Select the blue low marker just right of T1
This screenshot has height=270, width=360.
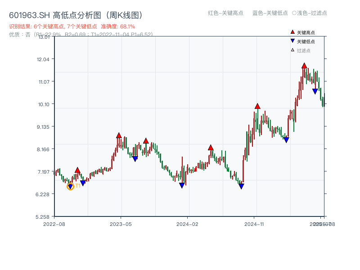[83, 183]
